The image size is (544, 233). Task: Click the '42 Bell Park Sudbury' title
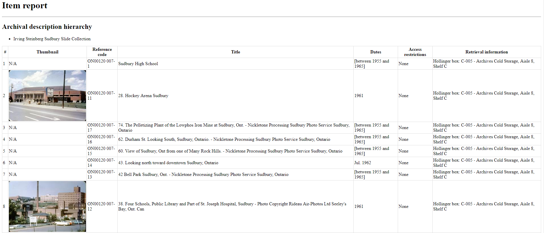(203, 174)
